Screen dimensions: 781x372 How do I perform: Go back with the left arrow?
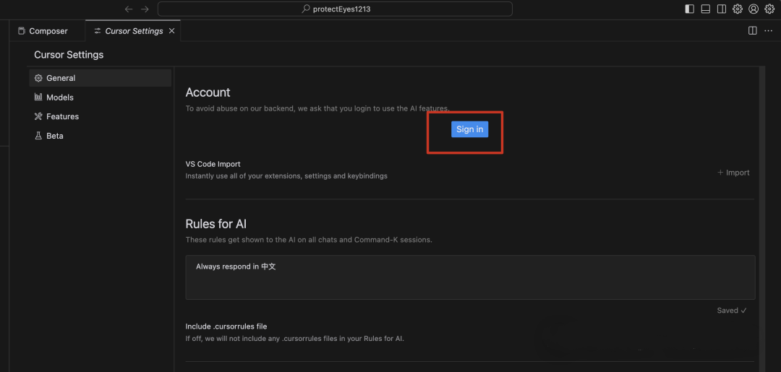point(129,9)
